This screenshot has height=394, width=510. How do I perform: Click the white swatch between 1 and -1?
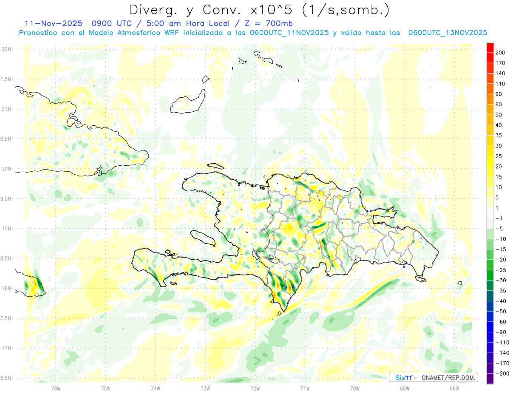(490, 213)
